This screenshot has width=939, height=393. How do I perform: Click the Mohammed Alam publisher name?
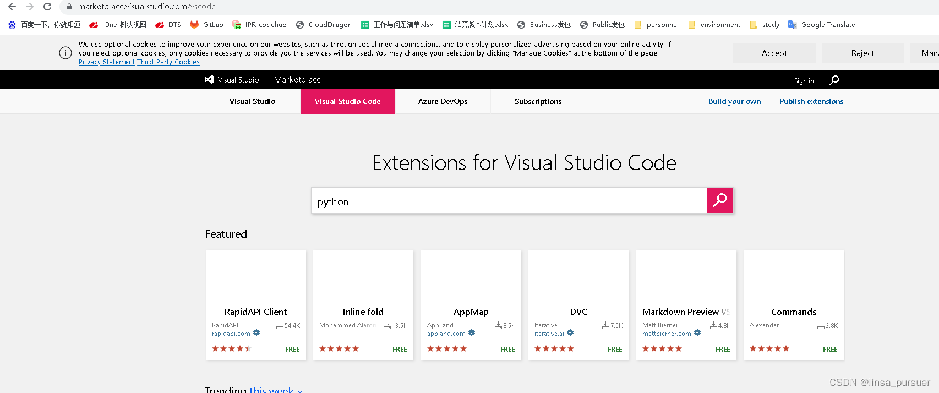pos(347,325)
